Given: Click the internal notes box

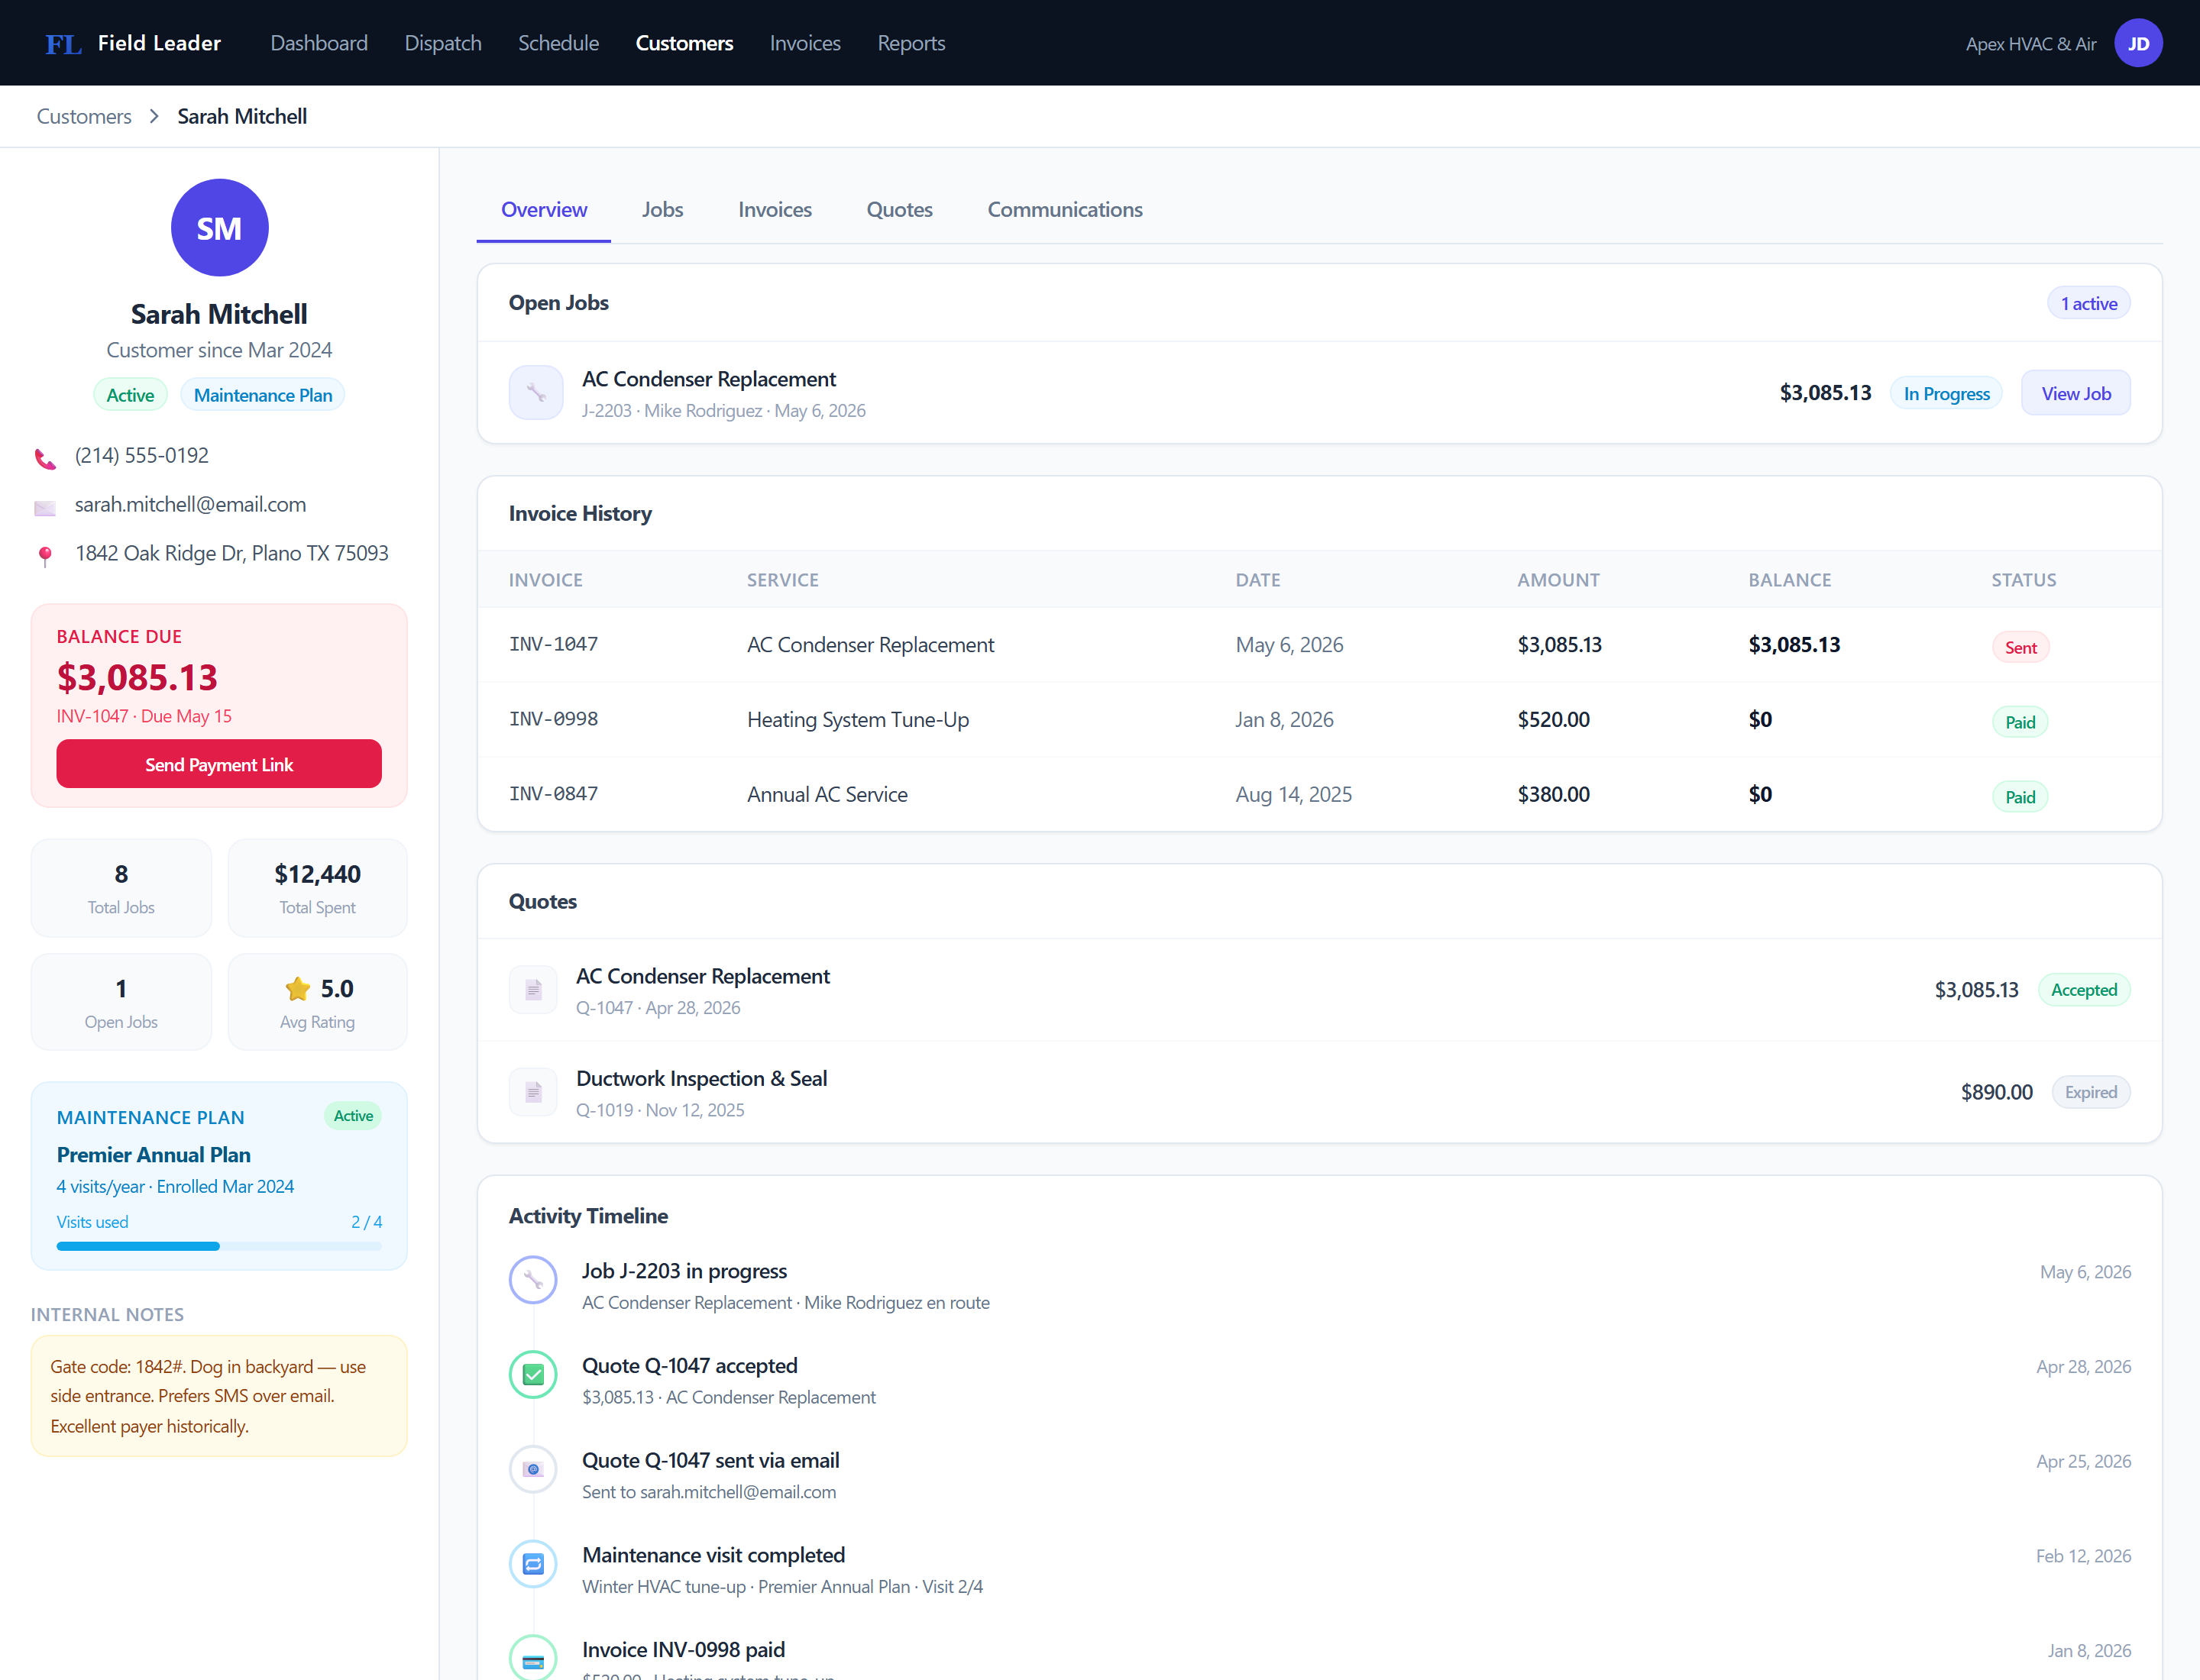Looking at the screenshot, I should pos(219,1396).
